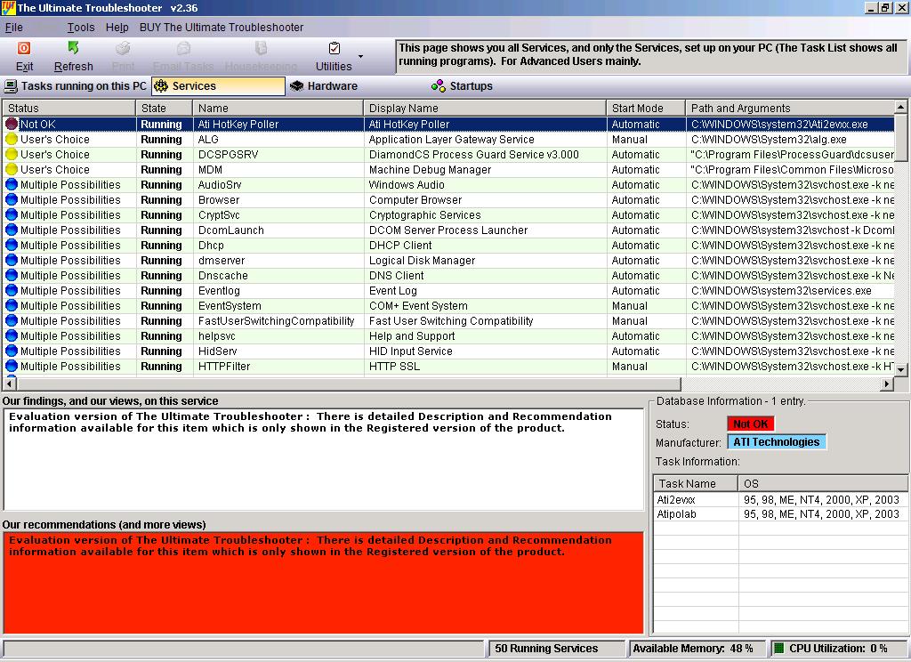Select the Windows Audio display name
Screen dimensions: 911x662
pyautogui.click(x=407, y=185)
